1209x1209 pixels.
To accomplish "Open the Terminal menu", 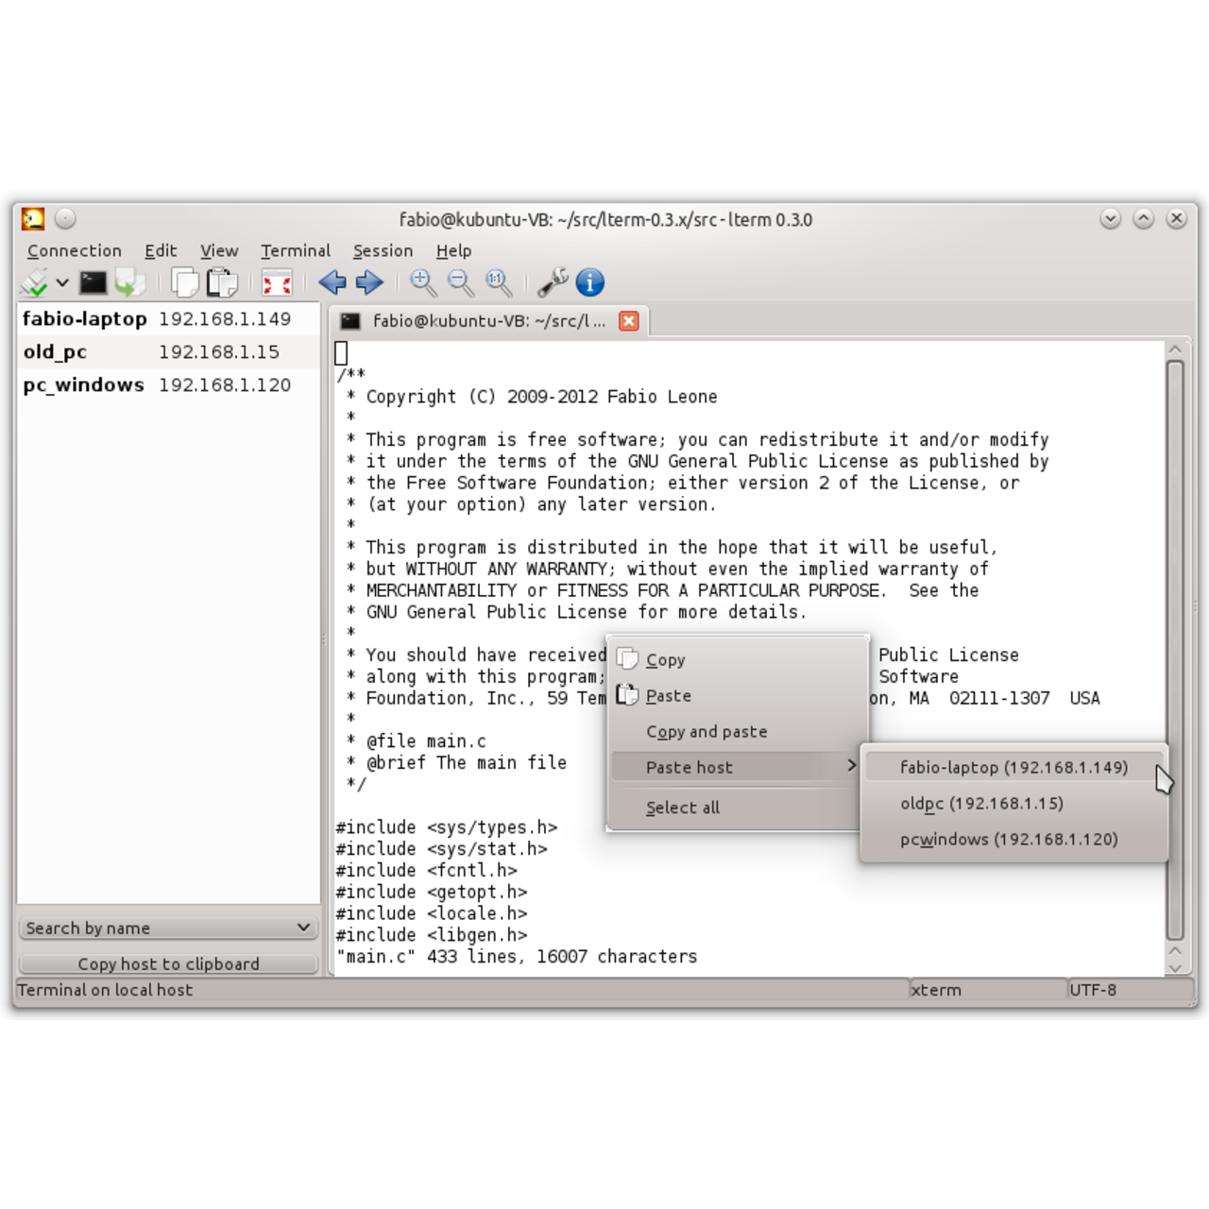I will [x=296, y=250].
